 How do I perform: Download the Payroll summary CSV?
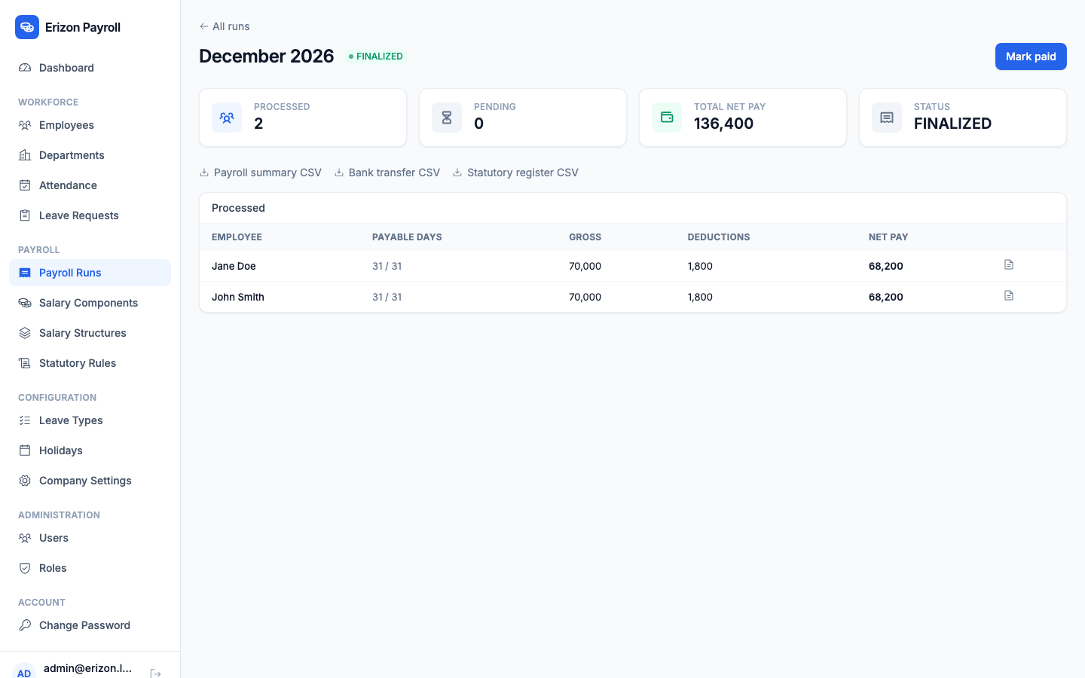pos(261,173)
